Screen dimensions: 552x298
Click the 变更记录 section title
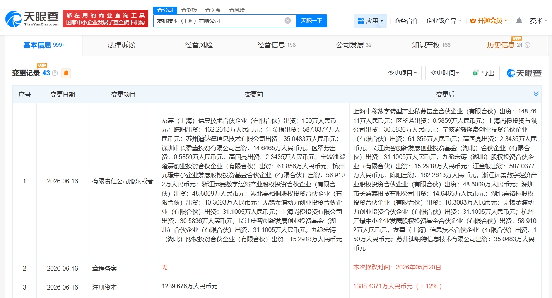pos(26,73)
